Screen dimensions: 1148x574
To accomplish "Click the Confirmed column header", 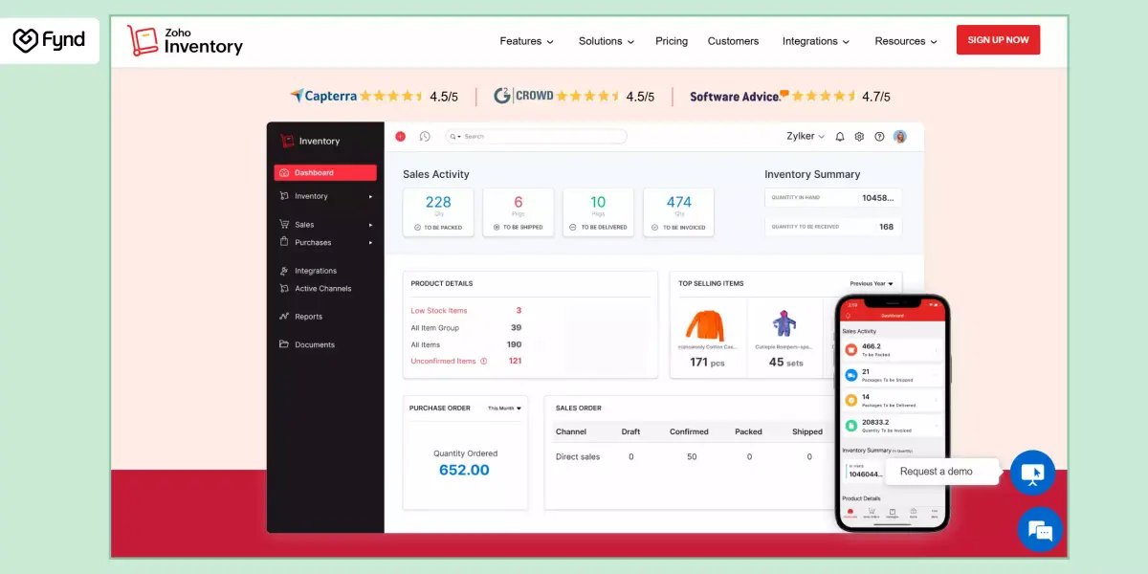I will 689,431.
